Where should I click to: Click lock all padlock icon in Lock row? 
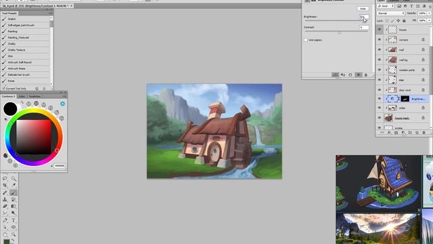(404, 21)
